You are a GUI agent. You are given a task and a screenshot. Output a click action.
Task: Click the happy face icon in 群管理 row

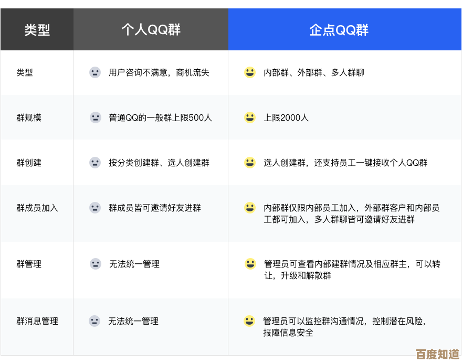[249, 264]
